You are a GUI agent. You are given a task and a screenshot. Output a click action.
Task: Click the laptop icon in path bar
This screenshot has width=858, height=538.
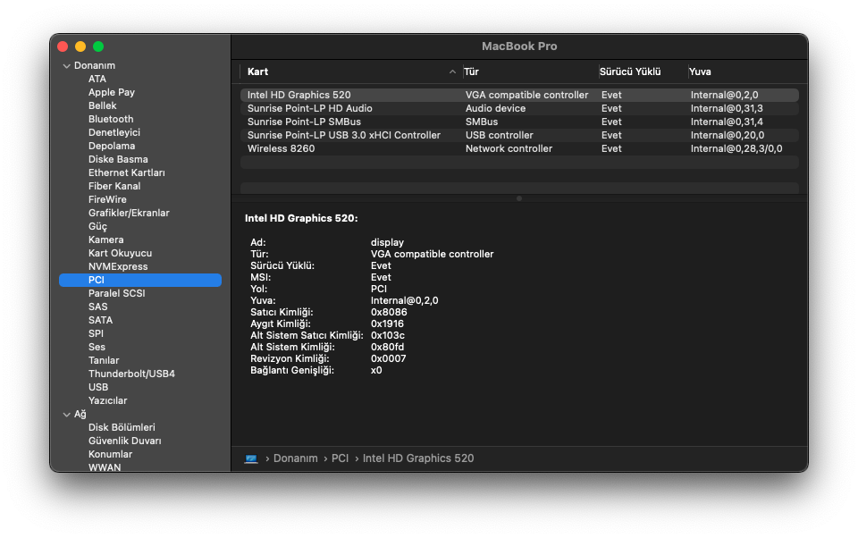pos(251,458)
